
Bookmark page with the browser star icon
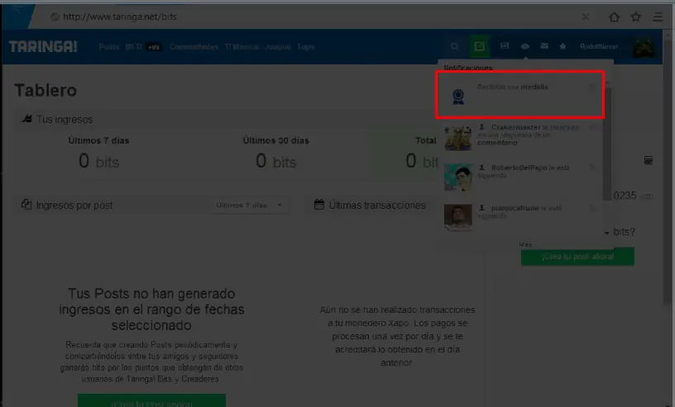(x=636, y=17)
